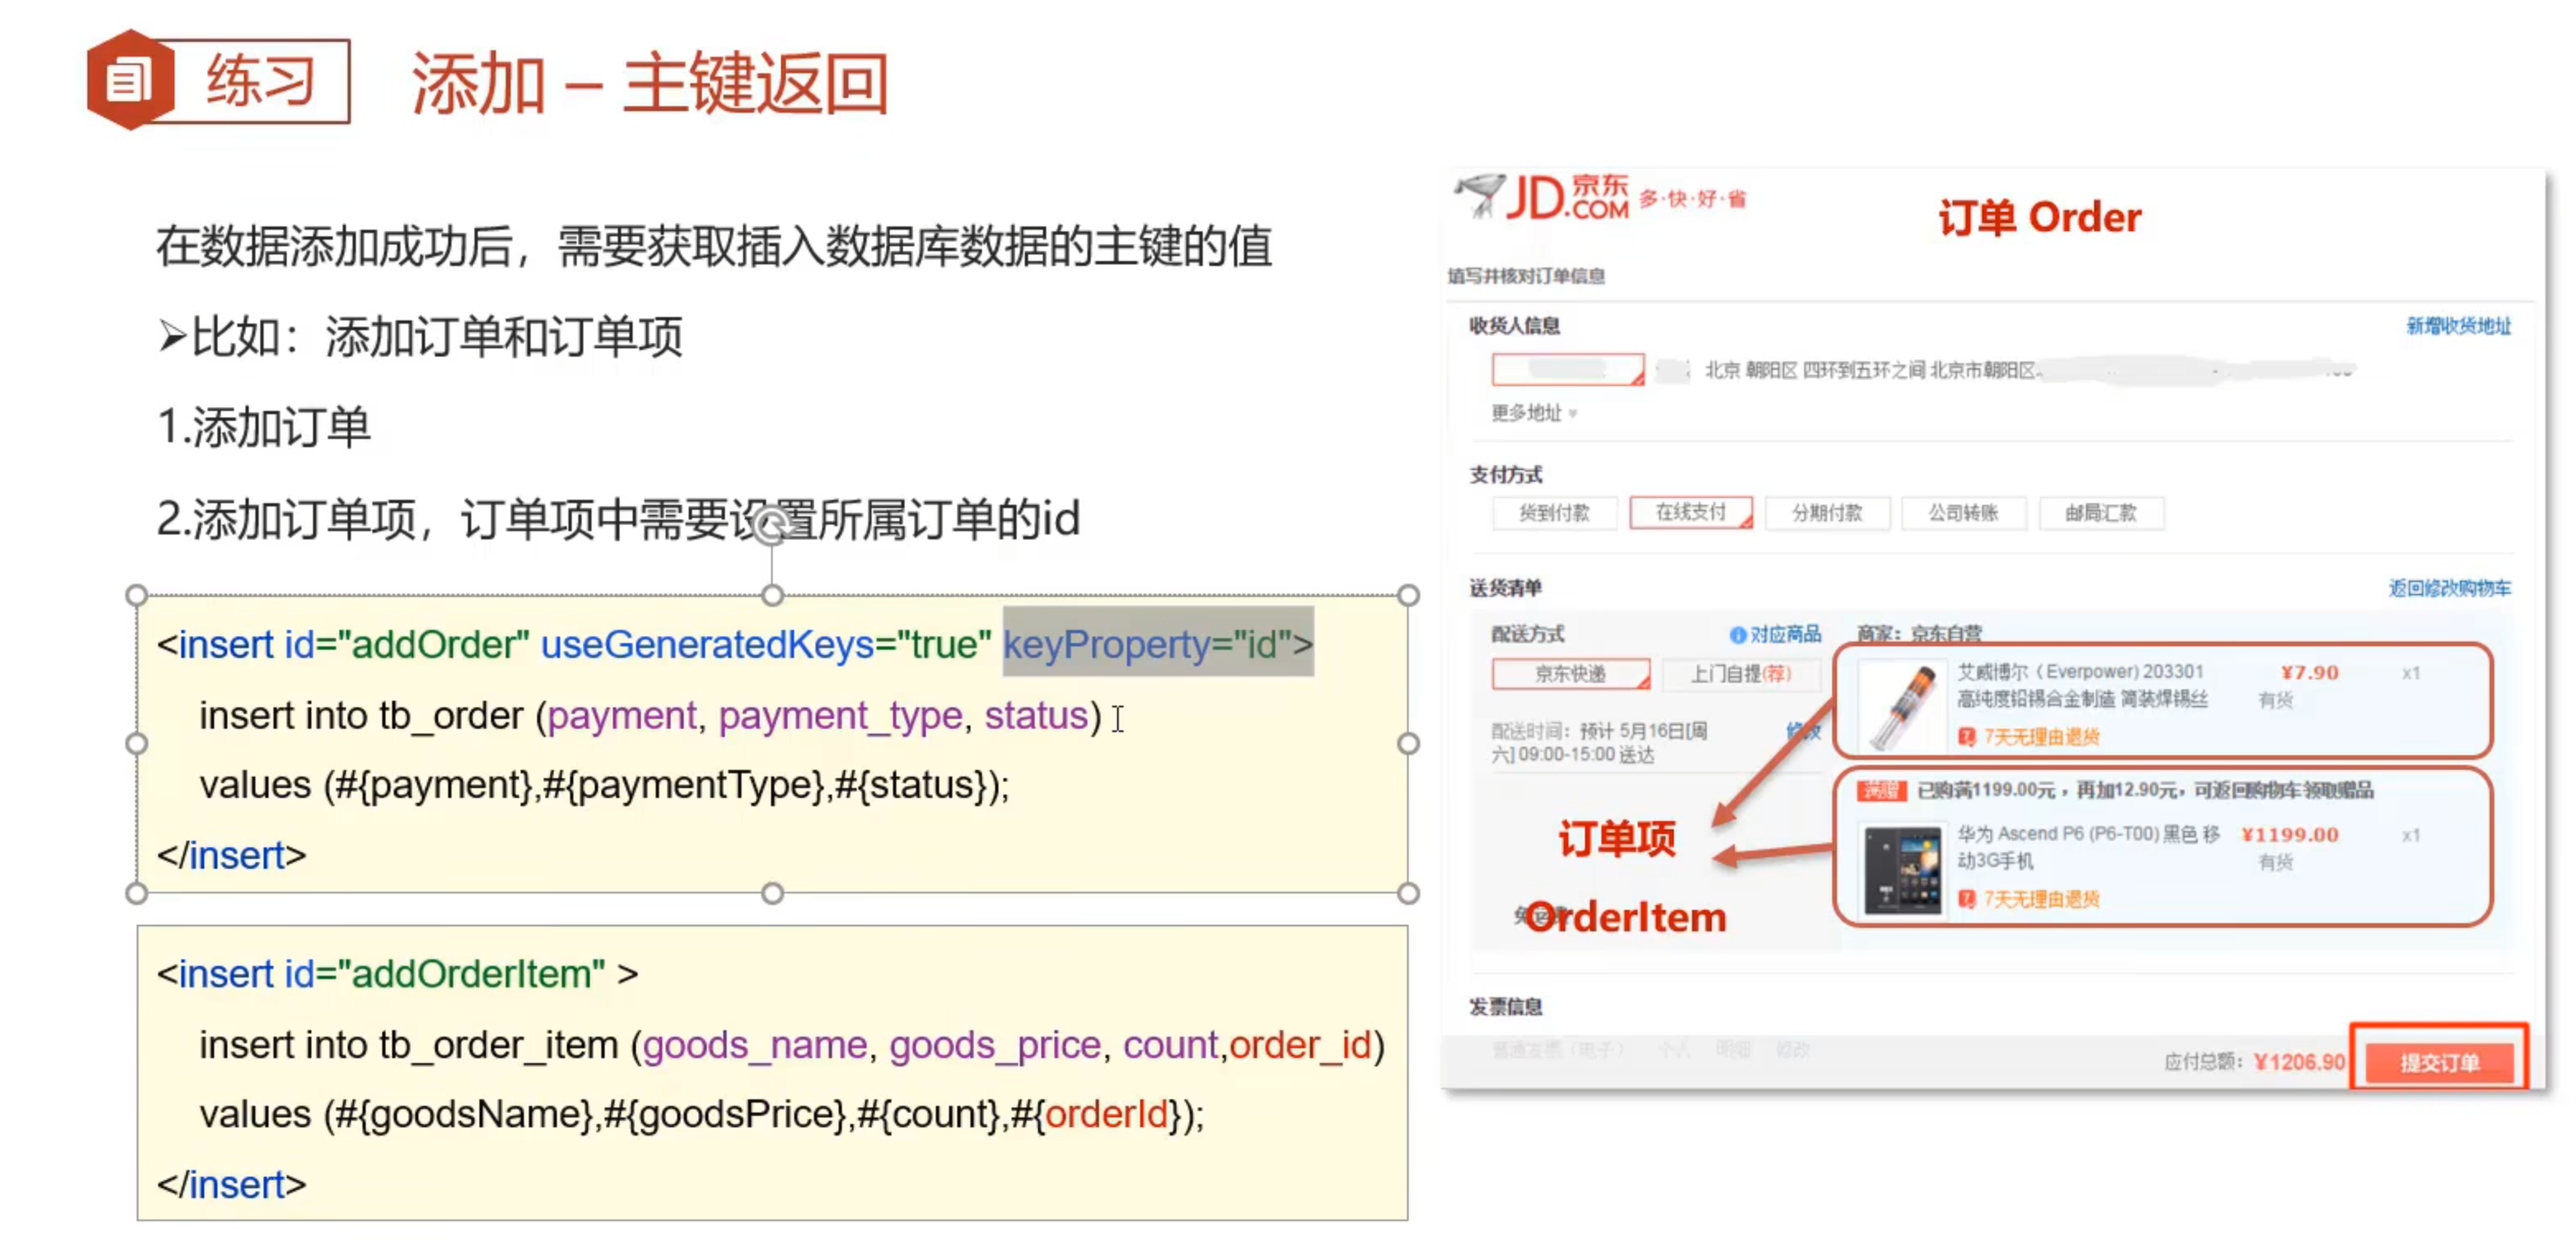Open the solder wire product thumbnail
2576x1250 pixels.
click(1902, 708)
